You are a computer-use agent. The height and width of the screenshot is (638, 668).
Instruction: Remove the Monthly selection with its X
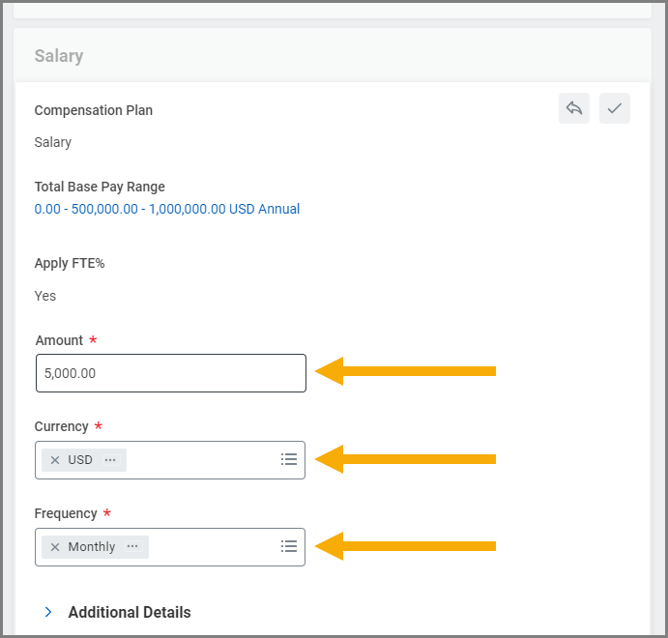[55, 547]
